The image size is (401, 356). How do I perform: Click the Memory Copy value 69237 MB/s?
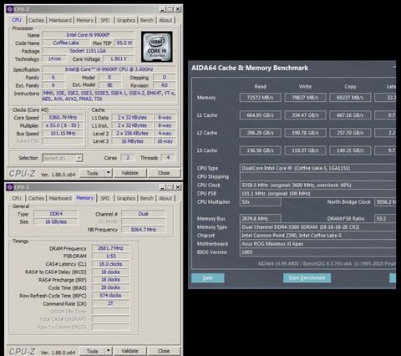click(350, 98)
